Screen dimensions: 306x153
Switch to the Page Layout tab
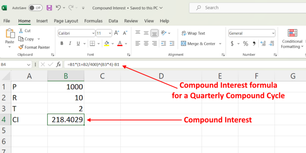tap(66, 21)
